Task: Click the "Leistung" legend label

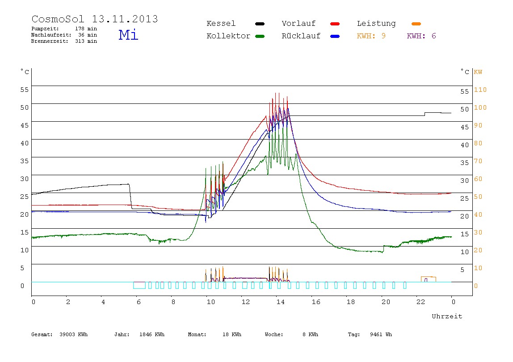Action: 376,24
